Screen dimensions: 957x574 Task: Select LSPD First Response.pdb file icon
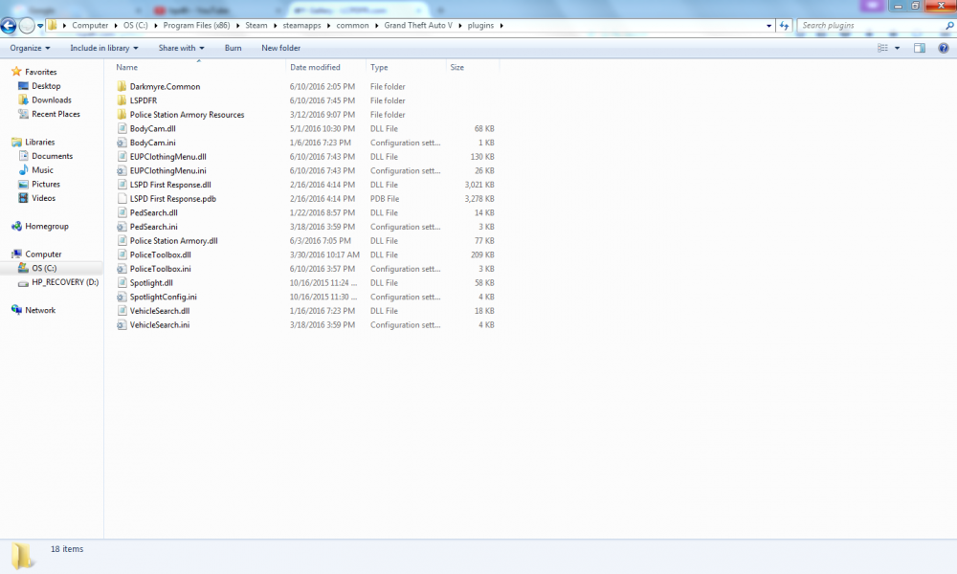pos(122,199)
